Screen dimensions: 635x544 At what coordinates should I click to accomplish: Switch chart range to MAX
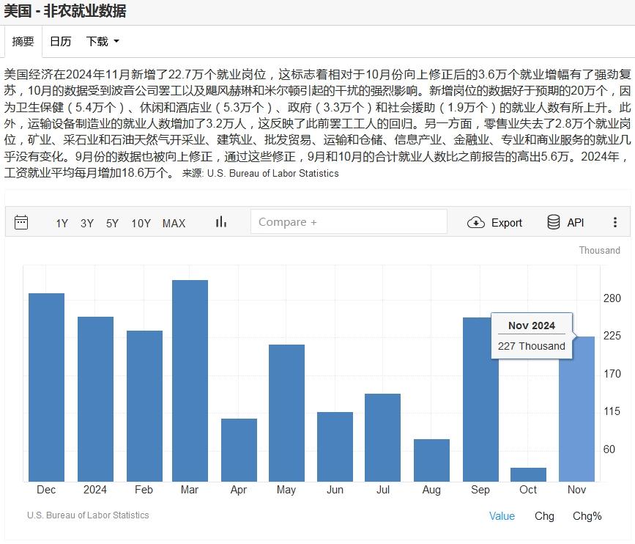pyautogui.click(x=174, y=223)
